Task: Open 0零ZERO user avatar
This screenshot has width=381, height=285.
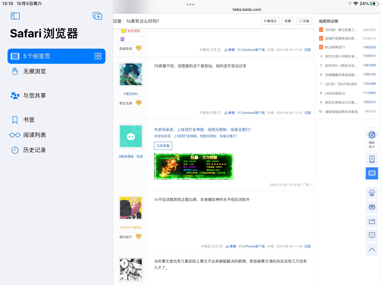Action: click(x=131, y=74)
